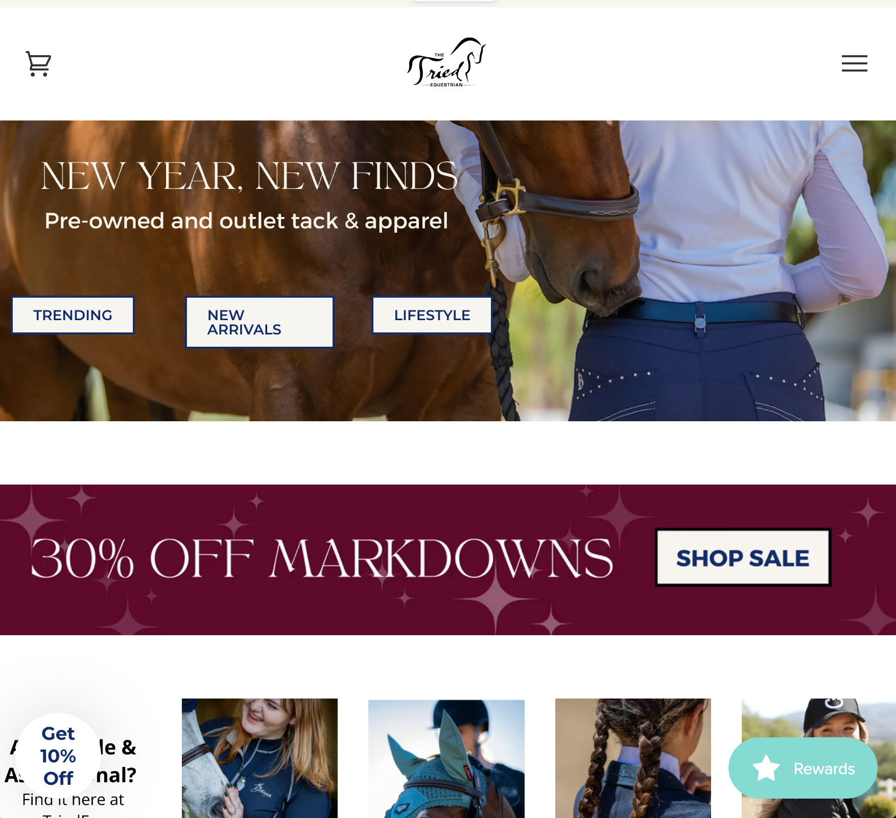Open thumbnail of horse wearing teal ear bonnet

446,758
